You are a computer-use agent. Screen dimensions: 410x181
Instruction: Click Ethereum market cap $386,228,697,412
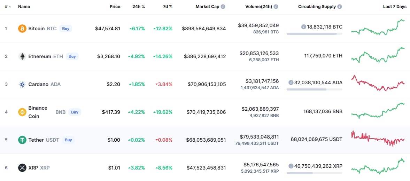tap(205, 56)
